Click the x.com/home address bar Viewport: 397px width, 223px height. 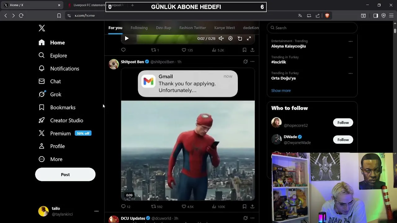click(x=85, y=15)
